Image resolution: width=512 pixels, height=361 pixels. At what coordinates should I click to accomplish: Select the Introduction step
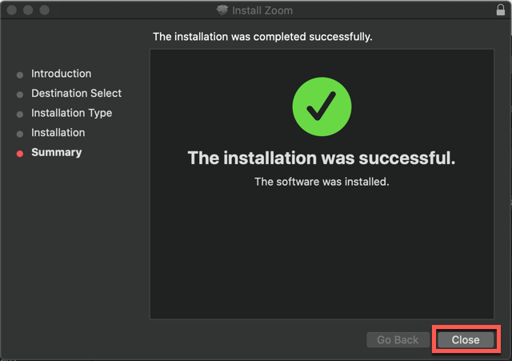pyautogui.click(x=61, y=74)
